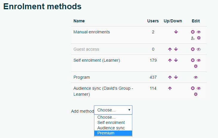
Task: Delete the Audience sync method
Action: tap(193, 88)
